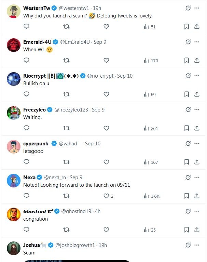Click Freezyleo's profile avatar

point(14,113)
